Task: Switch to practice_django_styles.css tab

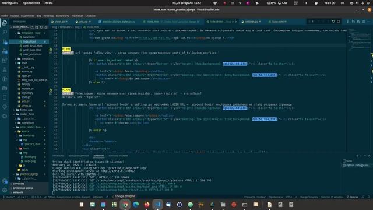Action: pos(117,22)
